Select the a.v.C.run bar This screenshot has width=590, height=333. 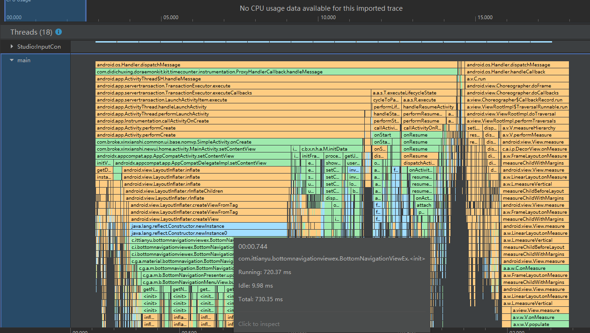pos(517,79)
